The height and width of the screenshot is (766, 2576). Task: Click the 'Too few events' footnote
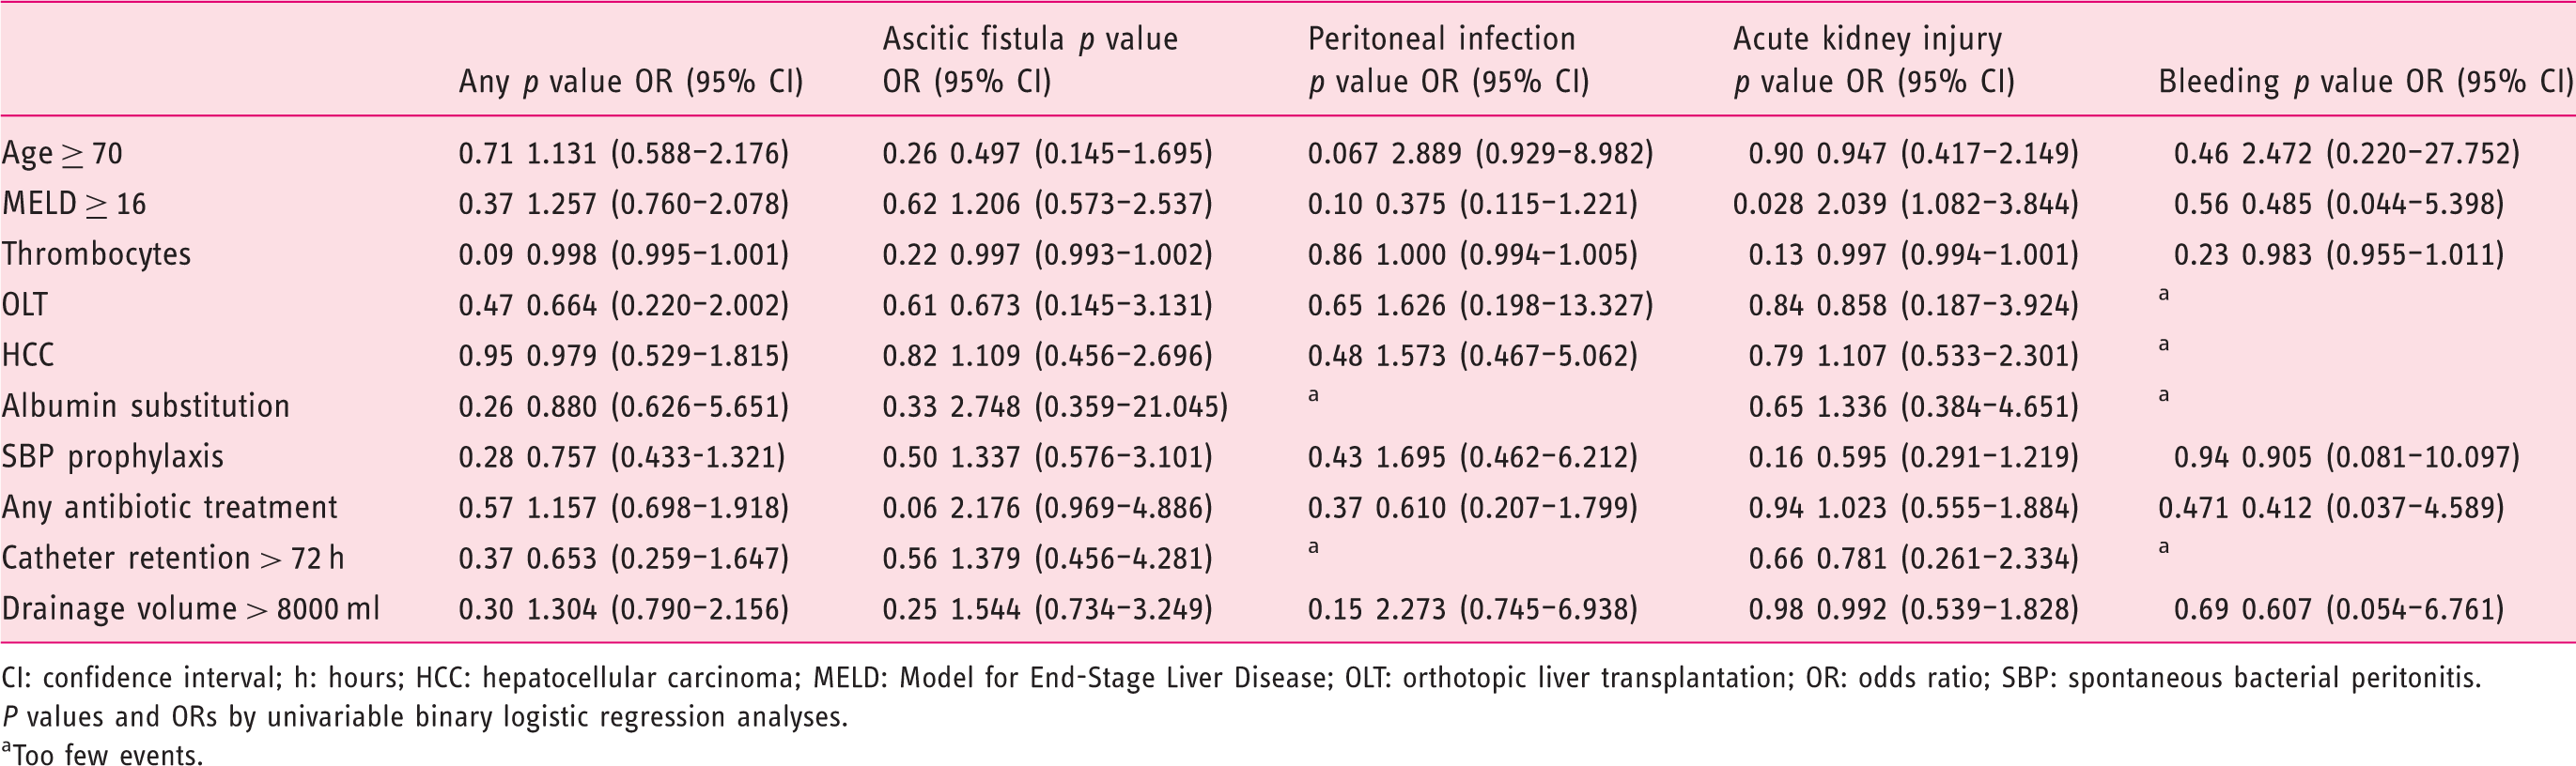[x=102, y=754]
